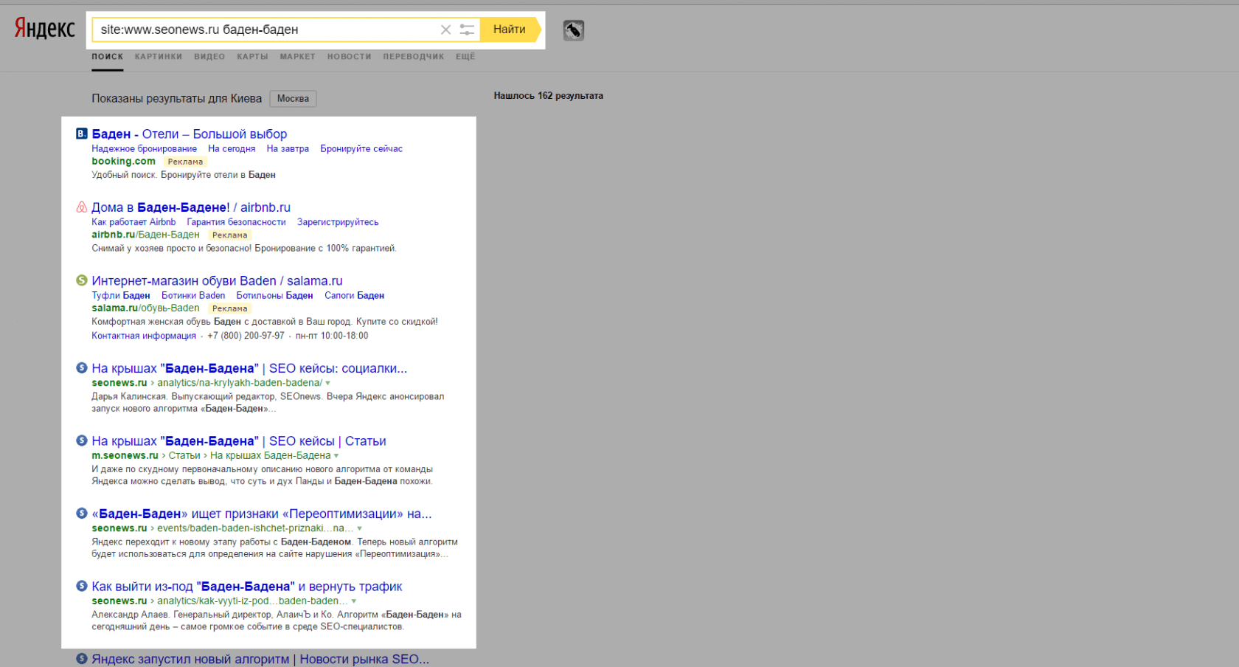Image resolution: width=1239 pixels, height=667 pixels.
Task: Open 'Сапоги Баден' sitelink
Action: pos(354,296)
